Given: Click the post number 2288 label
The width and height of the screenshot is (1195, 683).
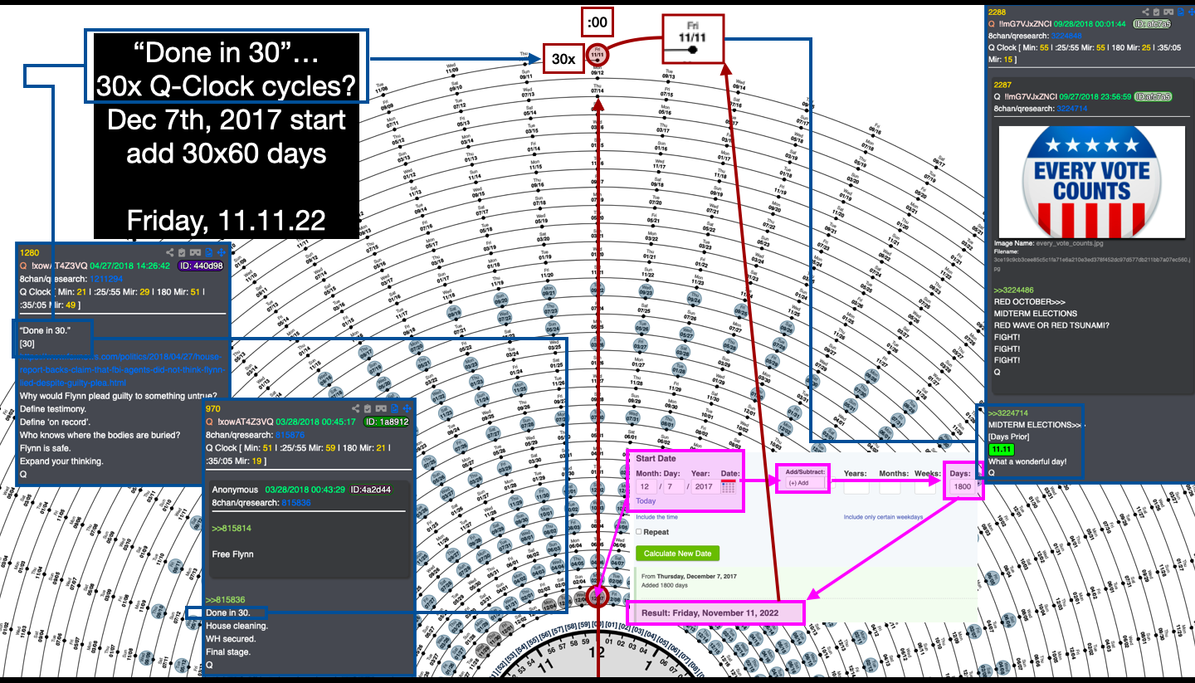Looking at the screenshot, I should point(997,12).
